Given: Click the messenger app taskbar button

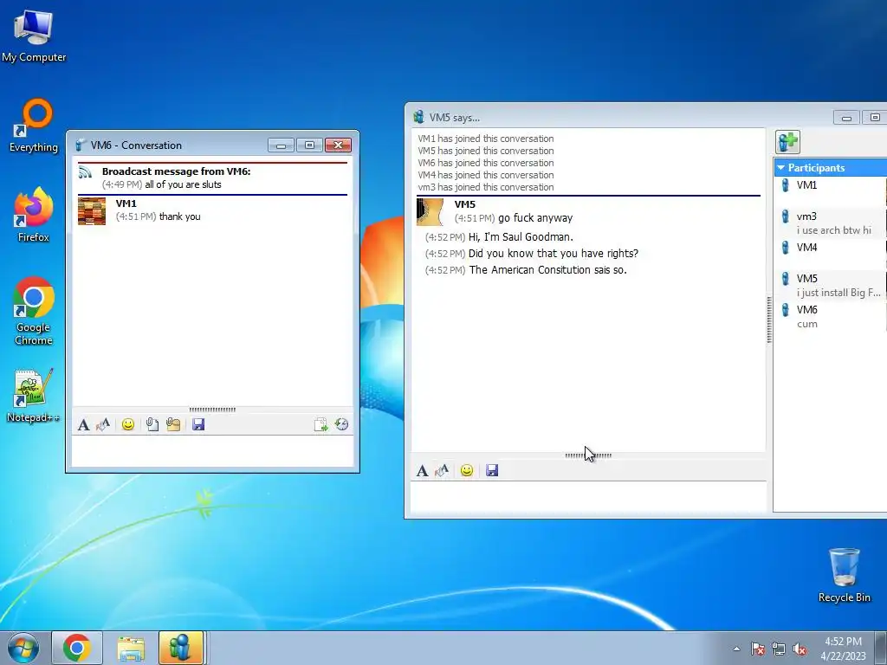Looking at the screenshot, I should click(181, 648).
